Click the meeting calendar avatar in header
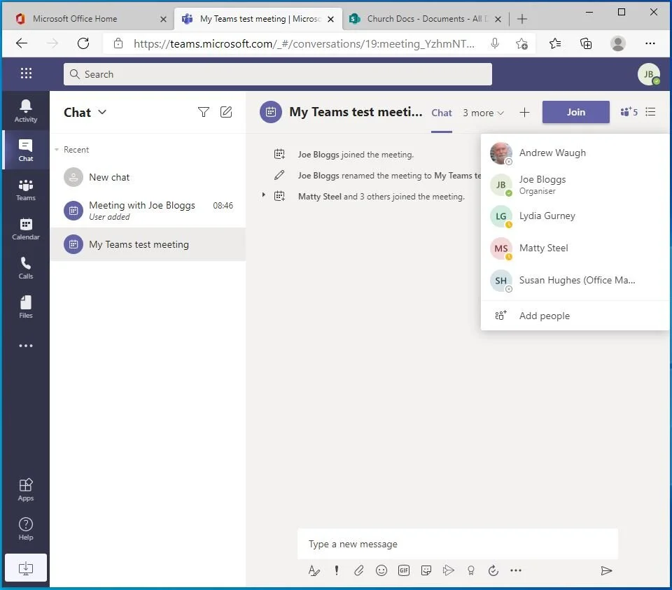672x590 pixels. 271,112
